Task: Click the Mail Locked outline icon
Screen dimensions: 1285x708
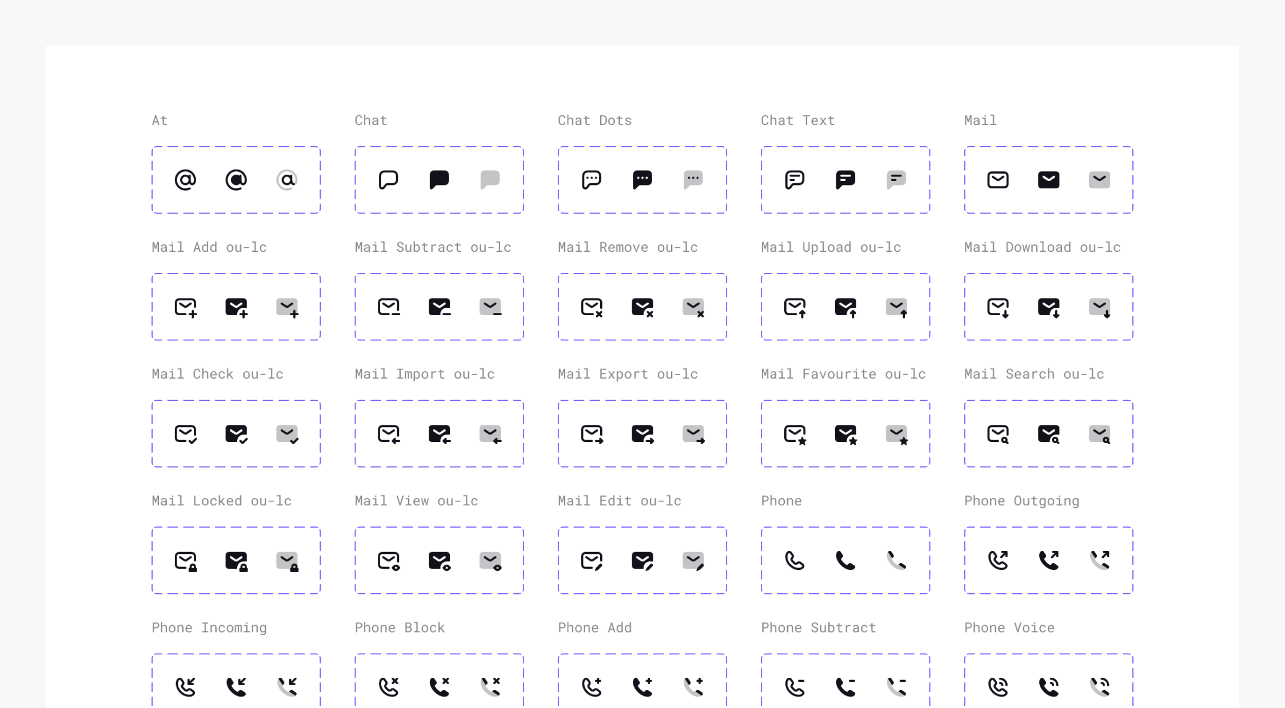Action: [186, 561]
